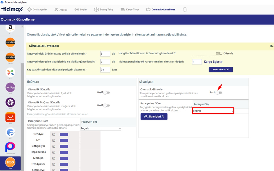Image resolution: width=274 pixels, height=171 pixels.
Task: Select the Morhipo MR marketplace icon
Action: pos(10,87)
